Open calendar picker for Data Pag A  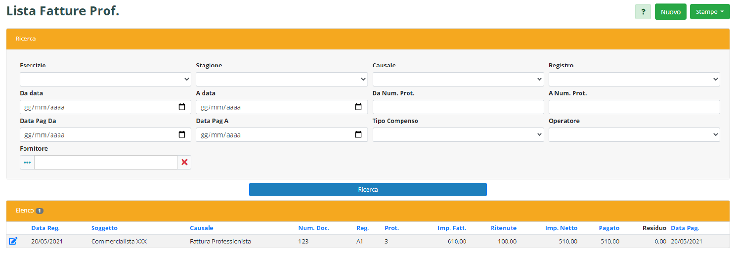(x=358, y=135)
